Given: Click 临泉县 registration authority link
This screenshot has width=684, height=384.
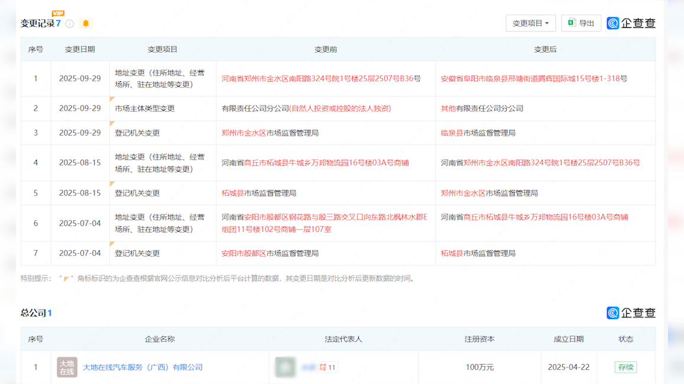Looking at the screenshot, I should [x=452, y=133].
